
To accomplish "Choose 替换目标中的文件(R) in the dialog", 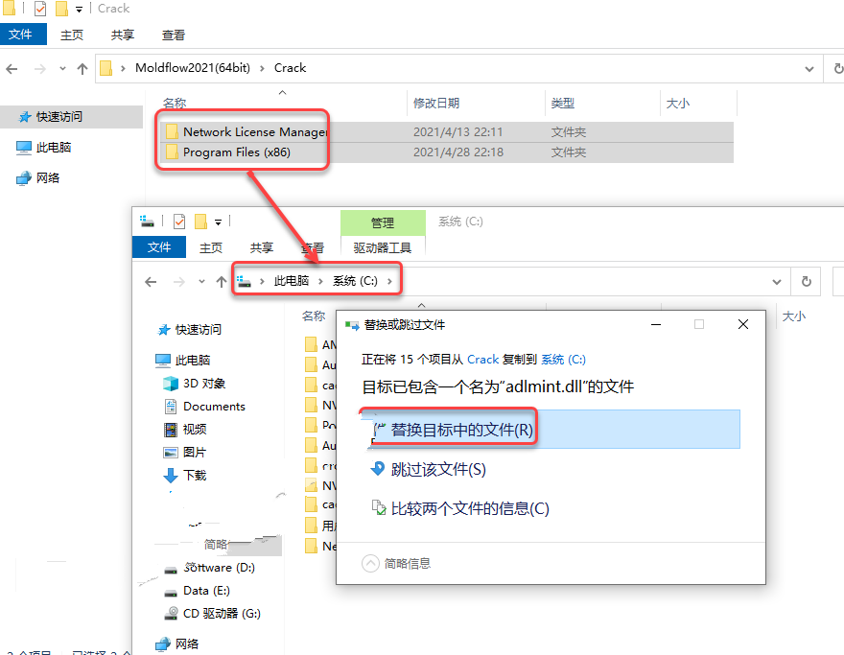I will click(x=551, y=429).
